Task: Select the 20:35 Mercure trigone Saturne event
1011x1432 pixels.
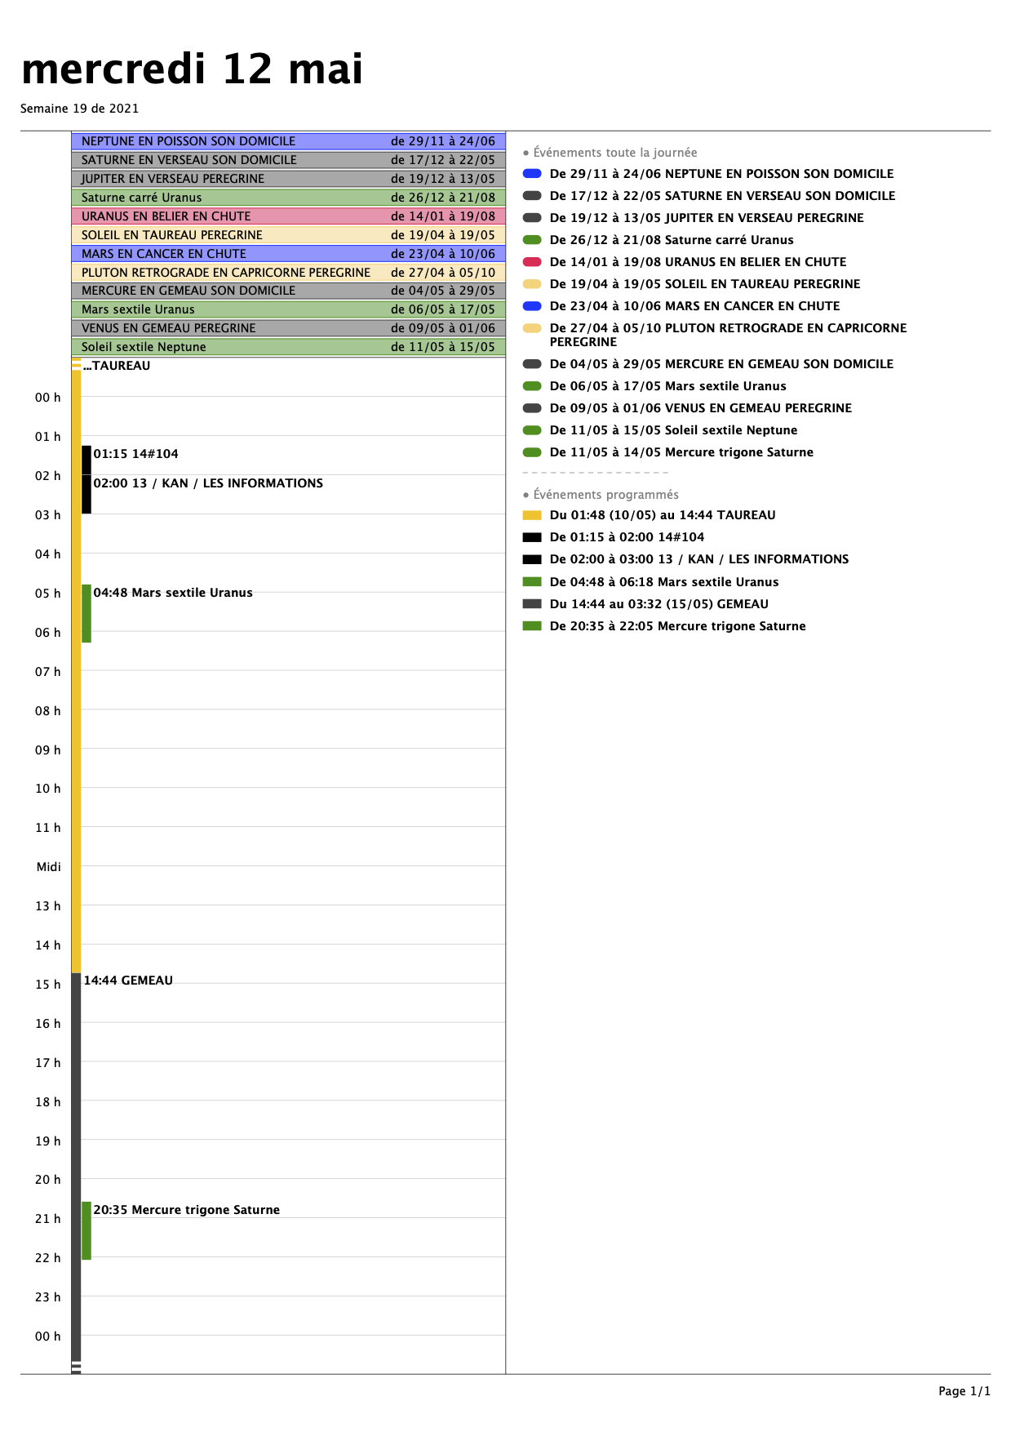Action: (x=186, y=1210)
